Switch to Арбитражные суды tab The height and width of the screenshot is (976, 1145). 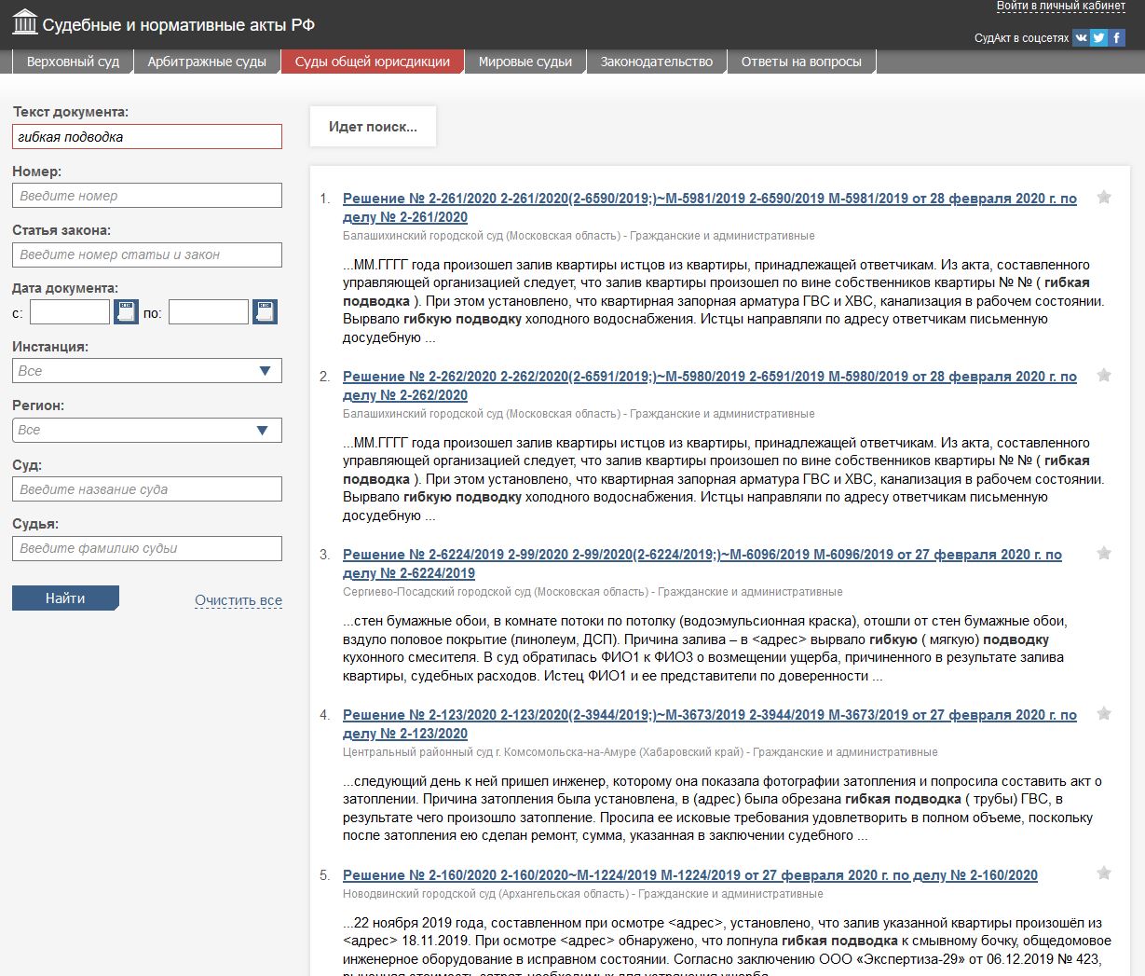click(207, 62)
